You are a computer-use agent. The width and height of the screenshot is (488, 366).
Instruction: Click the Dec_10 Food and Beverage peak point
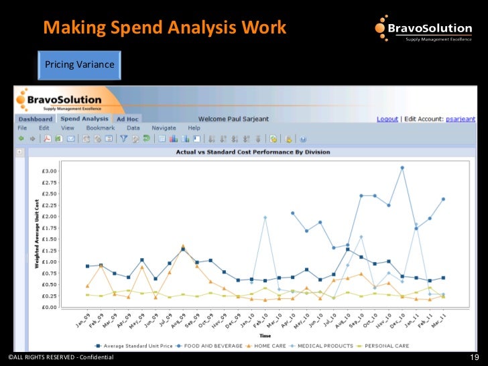pos(402,168)
